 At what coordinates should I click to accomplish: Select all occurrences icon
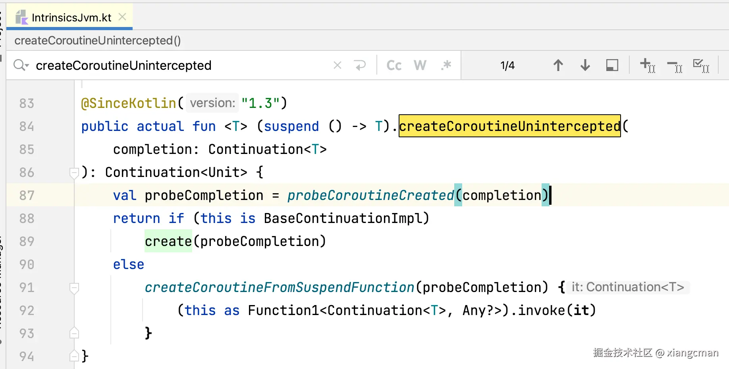coord(701,65)
